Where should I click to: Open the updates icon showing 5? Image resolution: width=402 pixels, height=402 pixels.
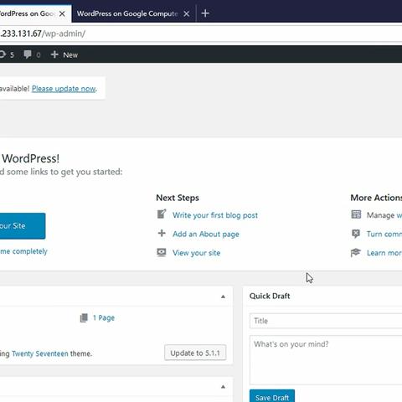click(6, 54)
